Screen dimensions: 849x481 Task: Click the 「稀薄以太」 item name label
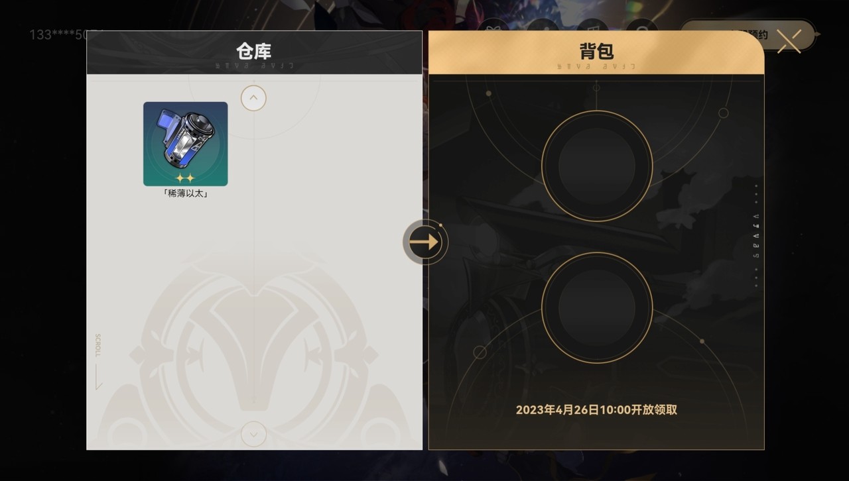point(186,193)
